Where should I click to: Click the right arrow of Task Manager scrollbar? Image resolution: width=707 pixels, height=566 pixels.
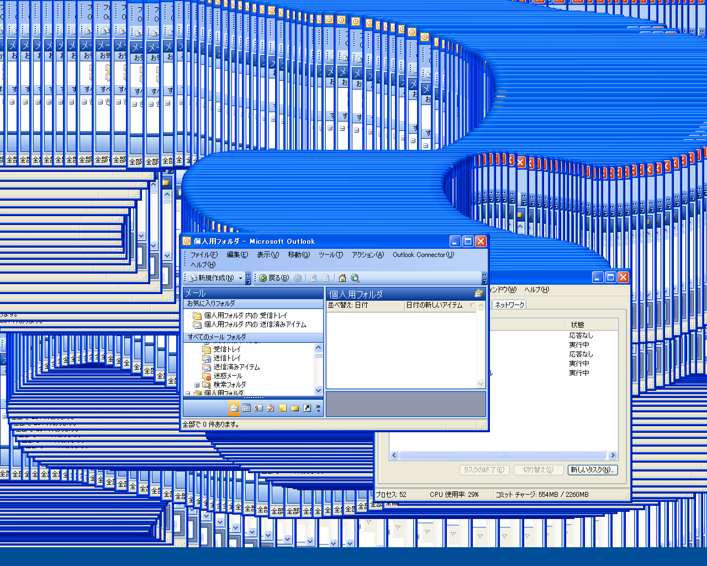(x=613, y=455)
